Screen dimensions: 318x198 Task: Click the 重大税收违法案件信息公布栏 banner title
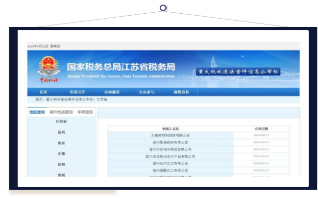[x=238, y=72]
